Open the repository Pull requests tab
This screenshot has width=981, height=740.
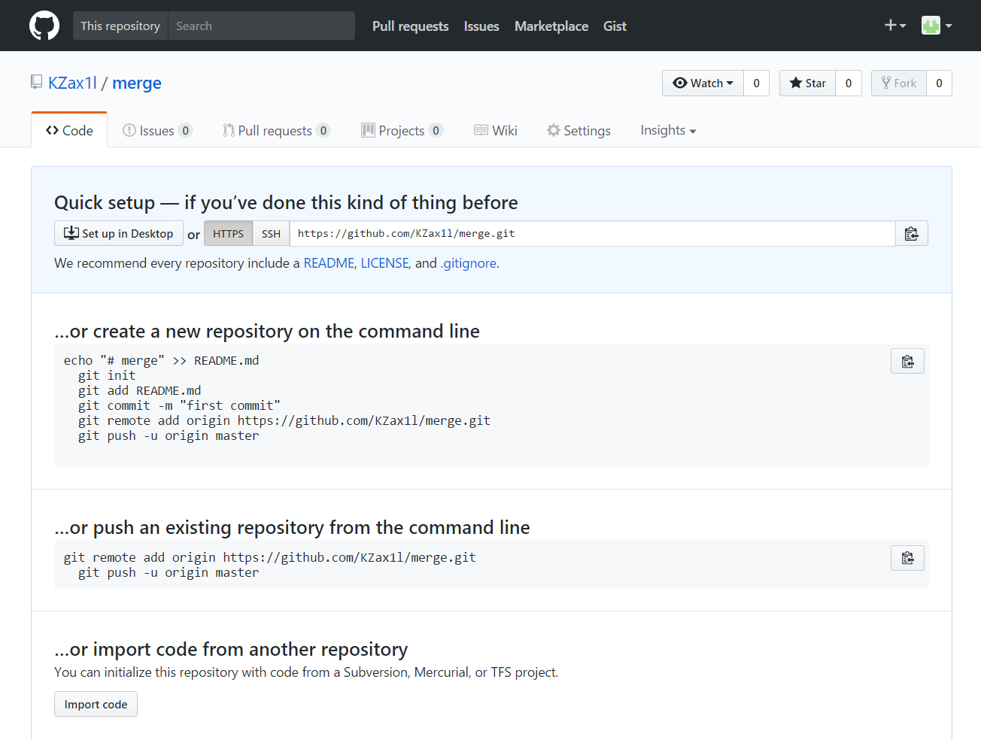(x=276, y=130)
